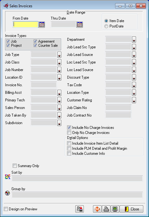The height and width of the screenshot is (217, 149).
Task: Click the Location ID text field
Action: (44, 77)
